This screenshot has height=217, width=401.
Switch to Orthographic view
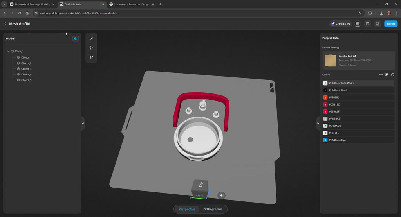point(213,209)
